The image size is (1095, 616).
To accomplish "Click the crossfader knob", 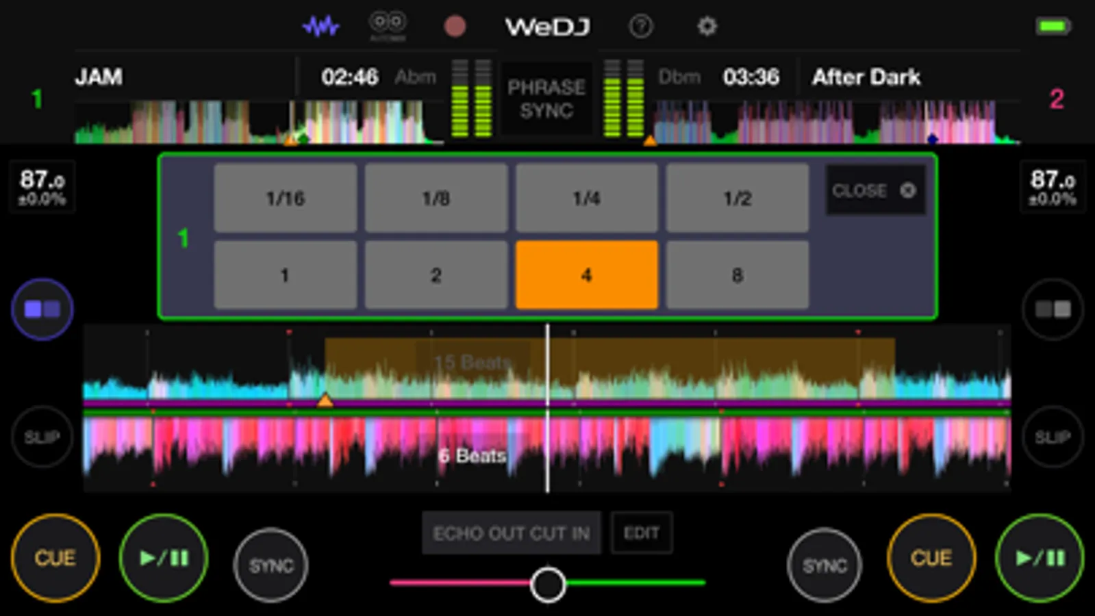I will [548, 584].
